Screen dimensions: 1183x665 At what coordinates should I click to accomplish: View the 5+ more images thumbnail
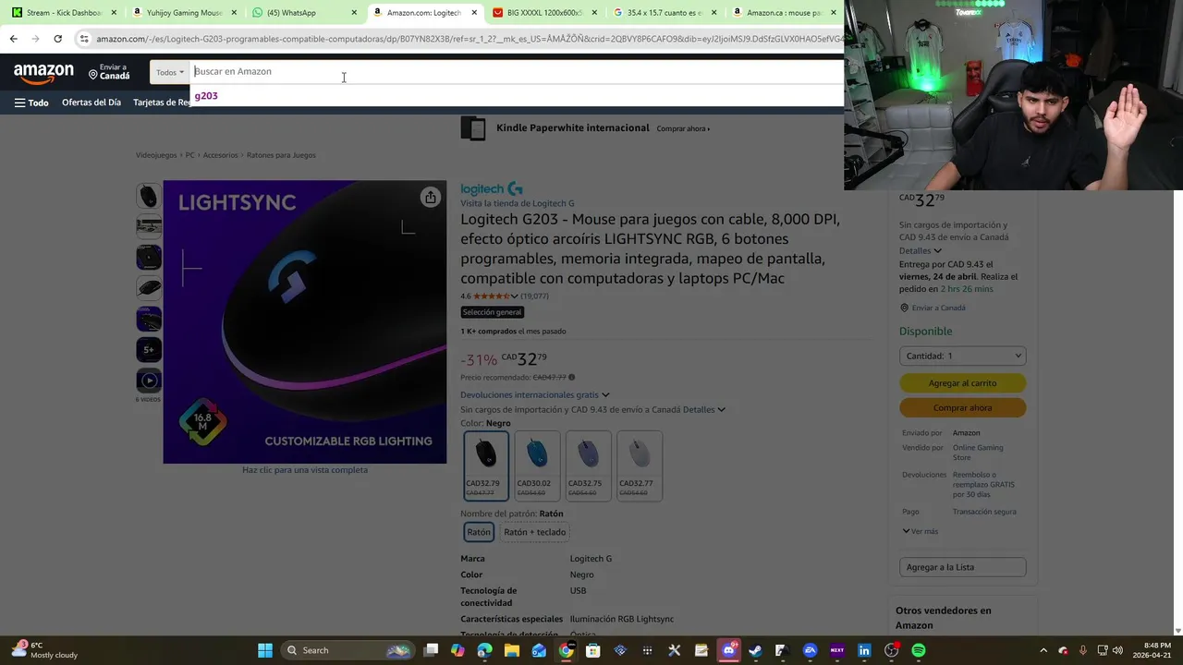click(149, 349)
